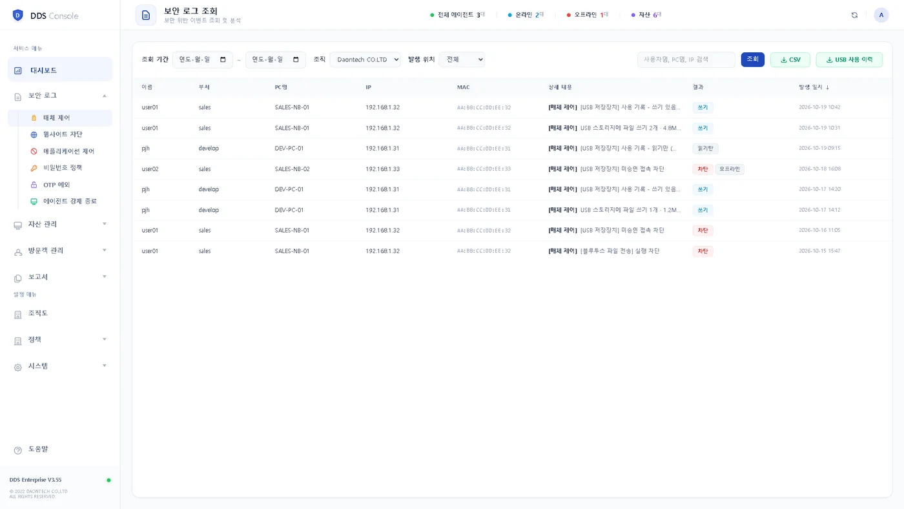
Task: Open the 조직 dropdown showing Daontech CO.LTD
Action: (x=365, y=59)
